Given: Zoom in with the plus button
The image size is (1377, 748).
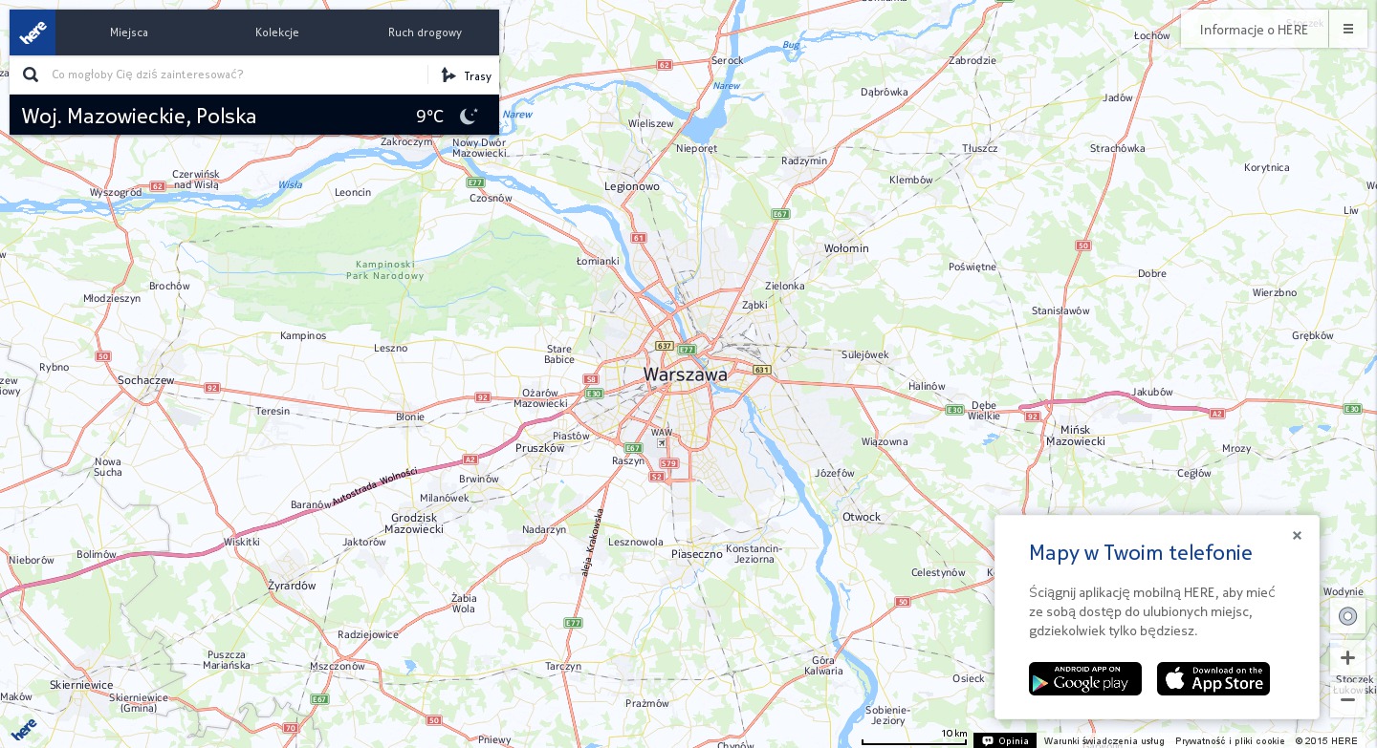Looking at the screenshot, I should (1347, 658).
